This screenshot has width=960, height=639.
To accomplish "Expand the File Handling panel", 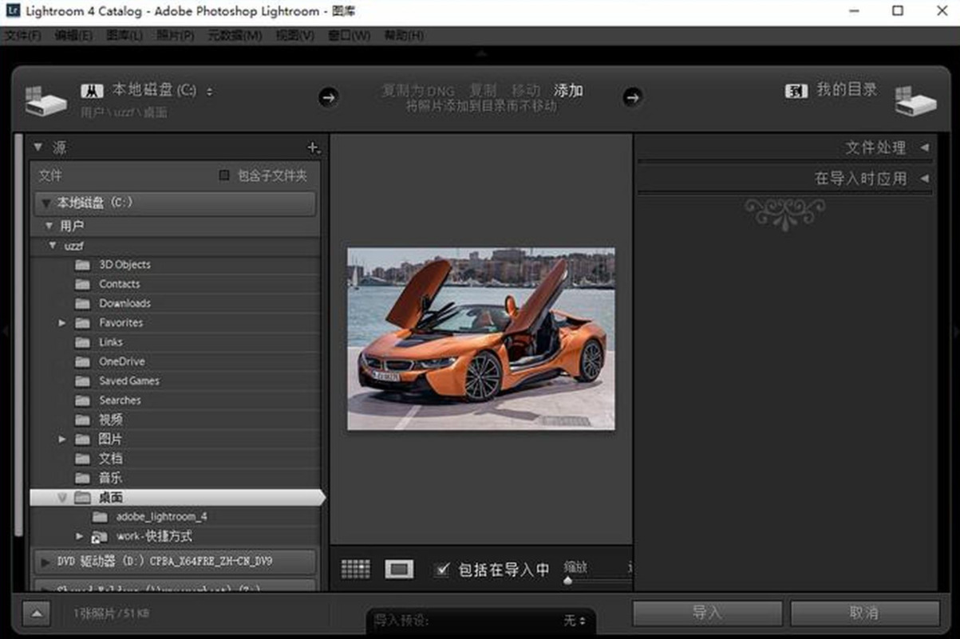I will click(x=924, y=148).
